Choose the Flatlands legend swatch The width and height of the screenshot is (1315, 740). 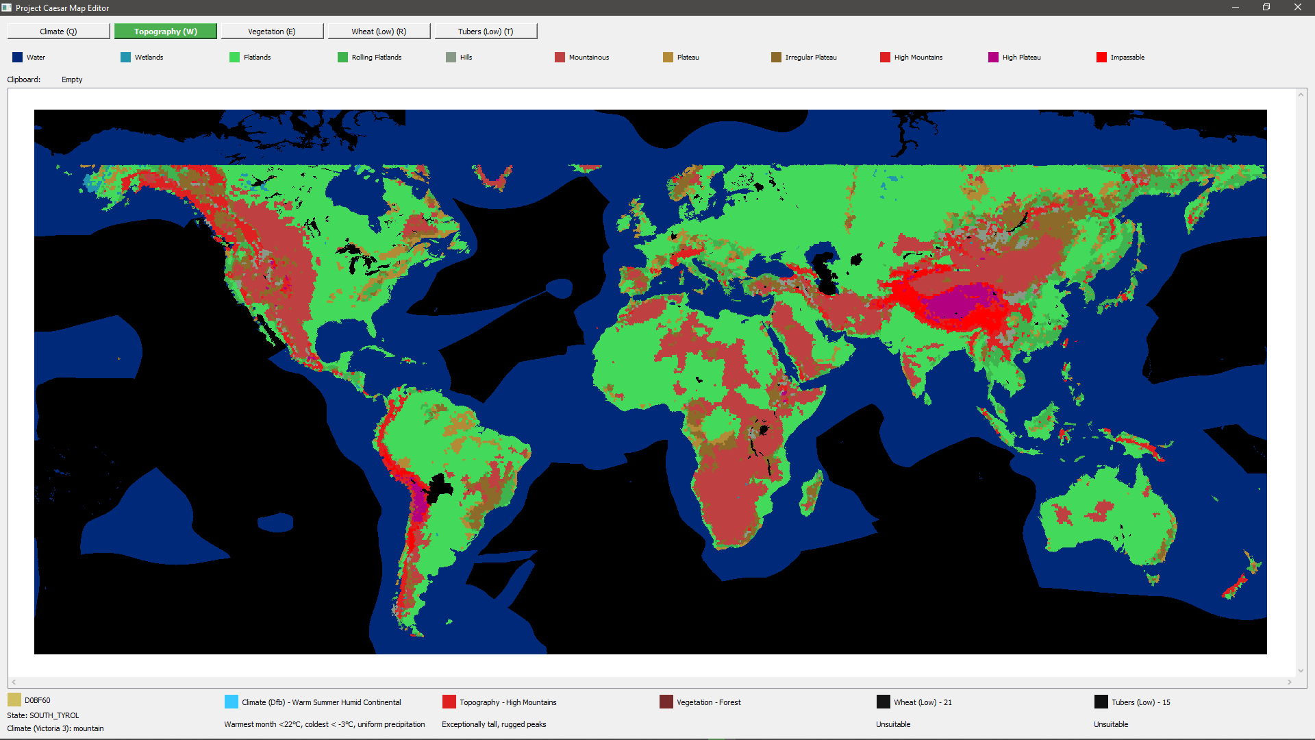pyautogui.click(x=235, y=58)
